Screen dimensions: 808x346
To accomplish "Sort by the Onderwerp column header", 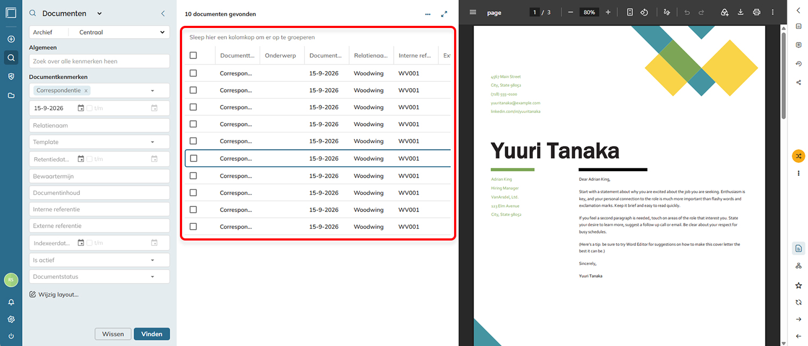I will pyautogui.click(x=281, y=55).
